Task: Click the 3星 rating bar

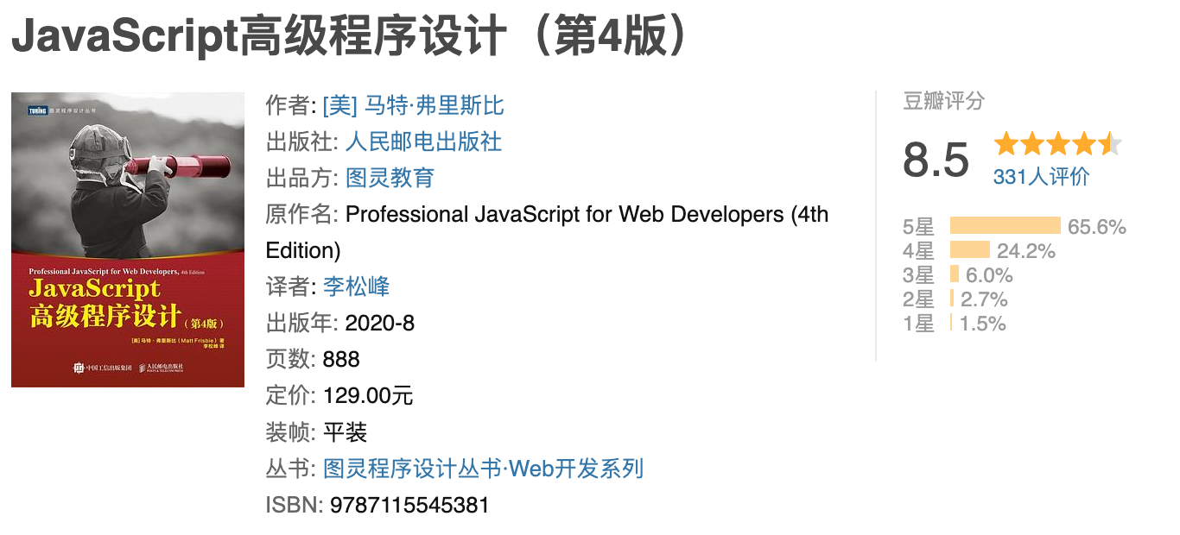Action: click(x=955, y=274)
